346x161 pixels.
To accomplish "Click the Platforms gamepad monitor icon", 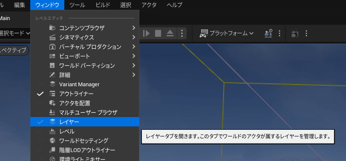I will point(204,33).
